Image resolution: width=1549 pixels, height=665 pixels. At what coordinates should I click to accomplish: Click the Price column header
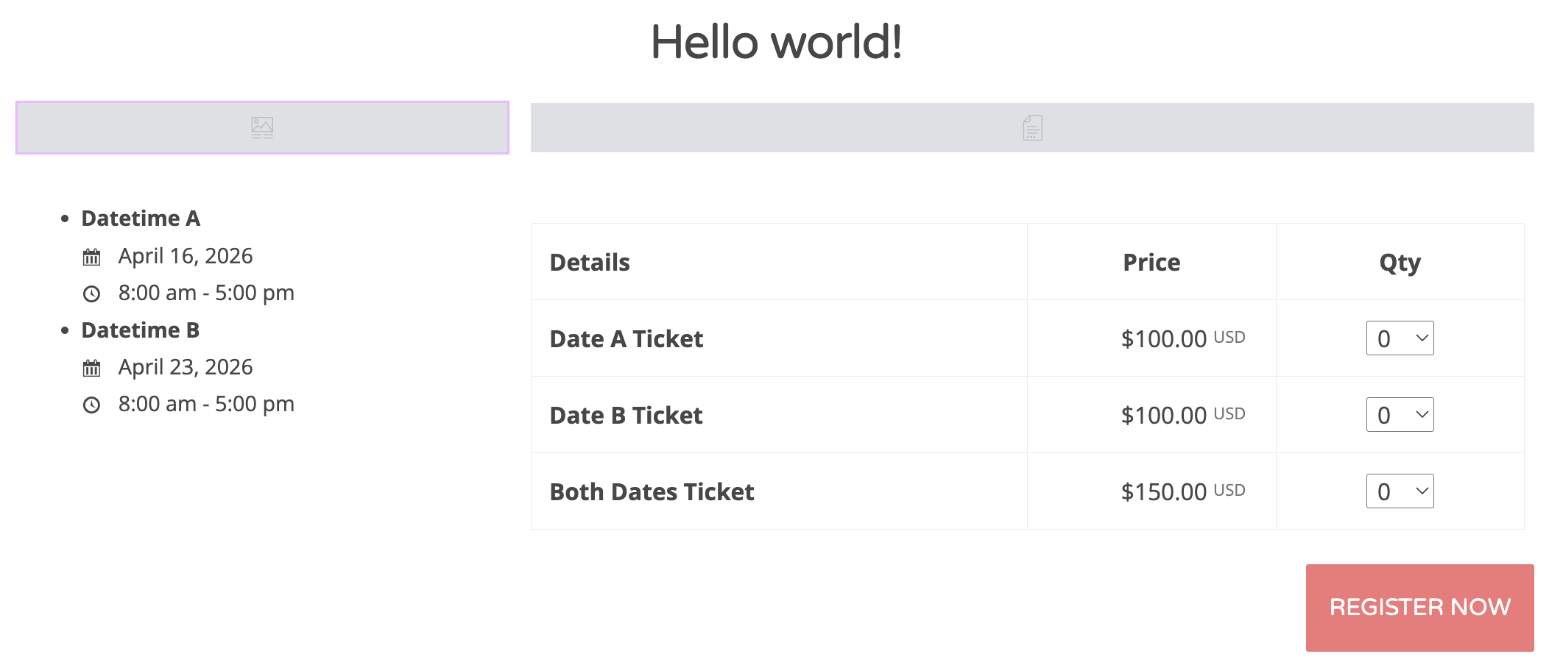pyautogui.click(x=1151, y=263)
